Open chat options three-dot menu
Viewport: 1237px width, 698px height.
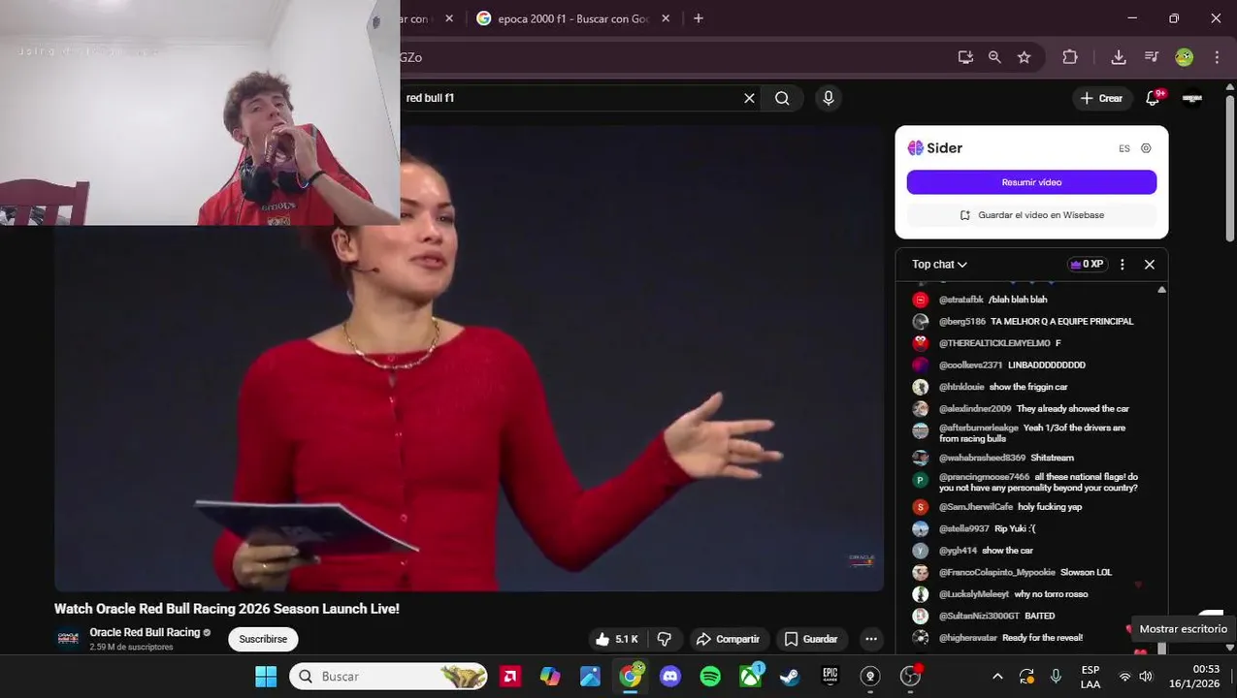[x=1123, y=265]
